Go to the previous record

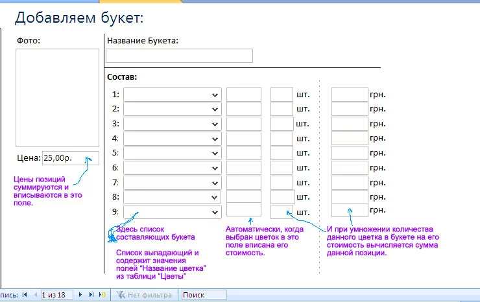tap(36, 295)
